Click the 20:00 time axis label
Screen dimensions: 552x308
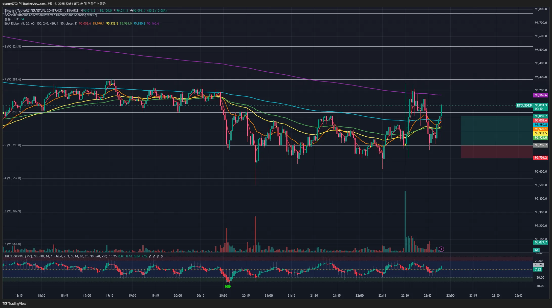tap(178, 296)
